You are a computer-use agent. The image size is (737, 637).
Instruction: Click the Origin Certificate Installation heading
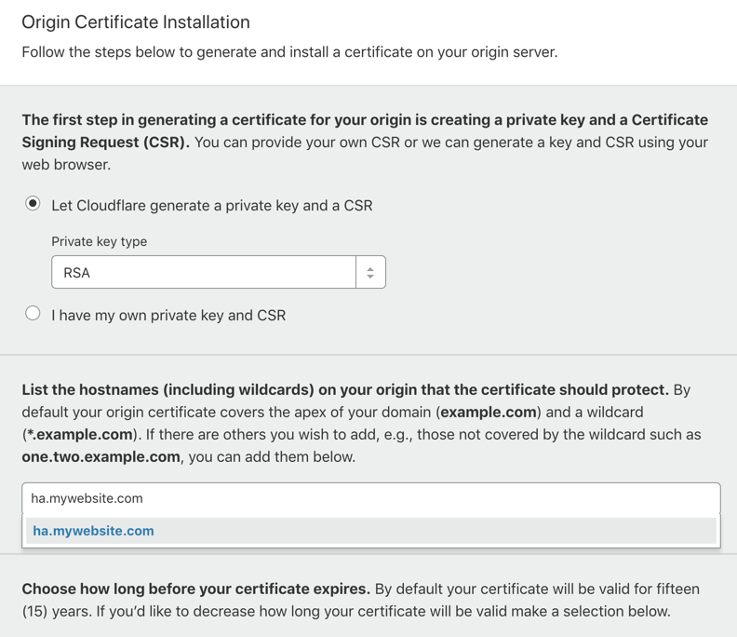coord(136,22)
